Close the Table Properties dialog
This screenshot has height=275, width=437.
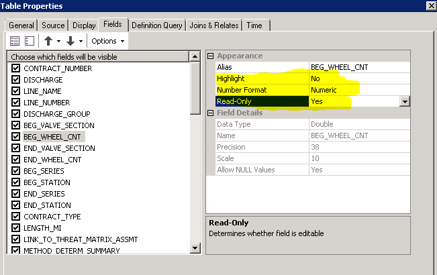point(431,6)
